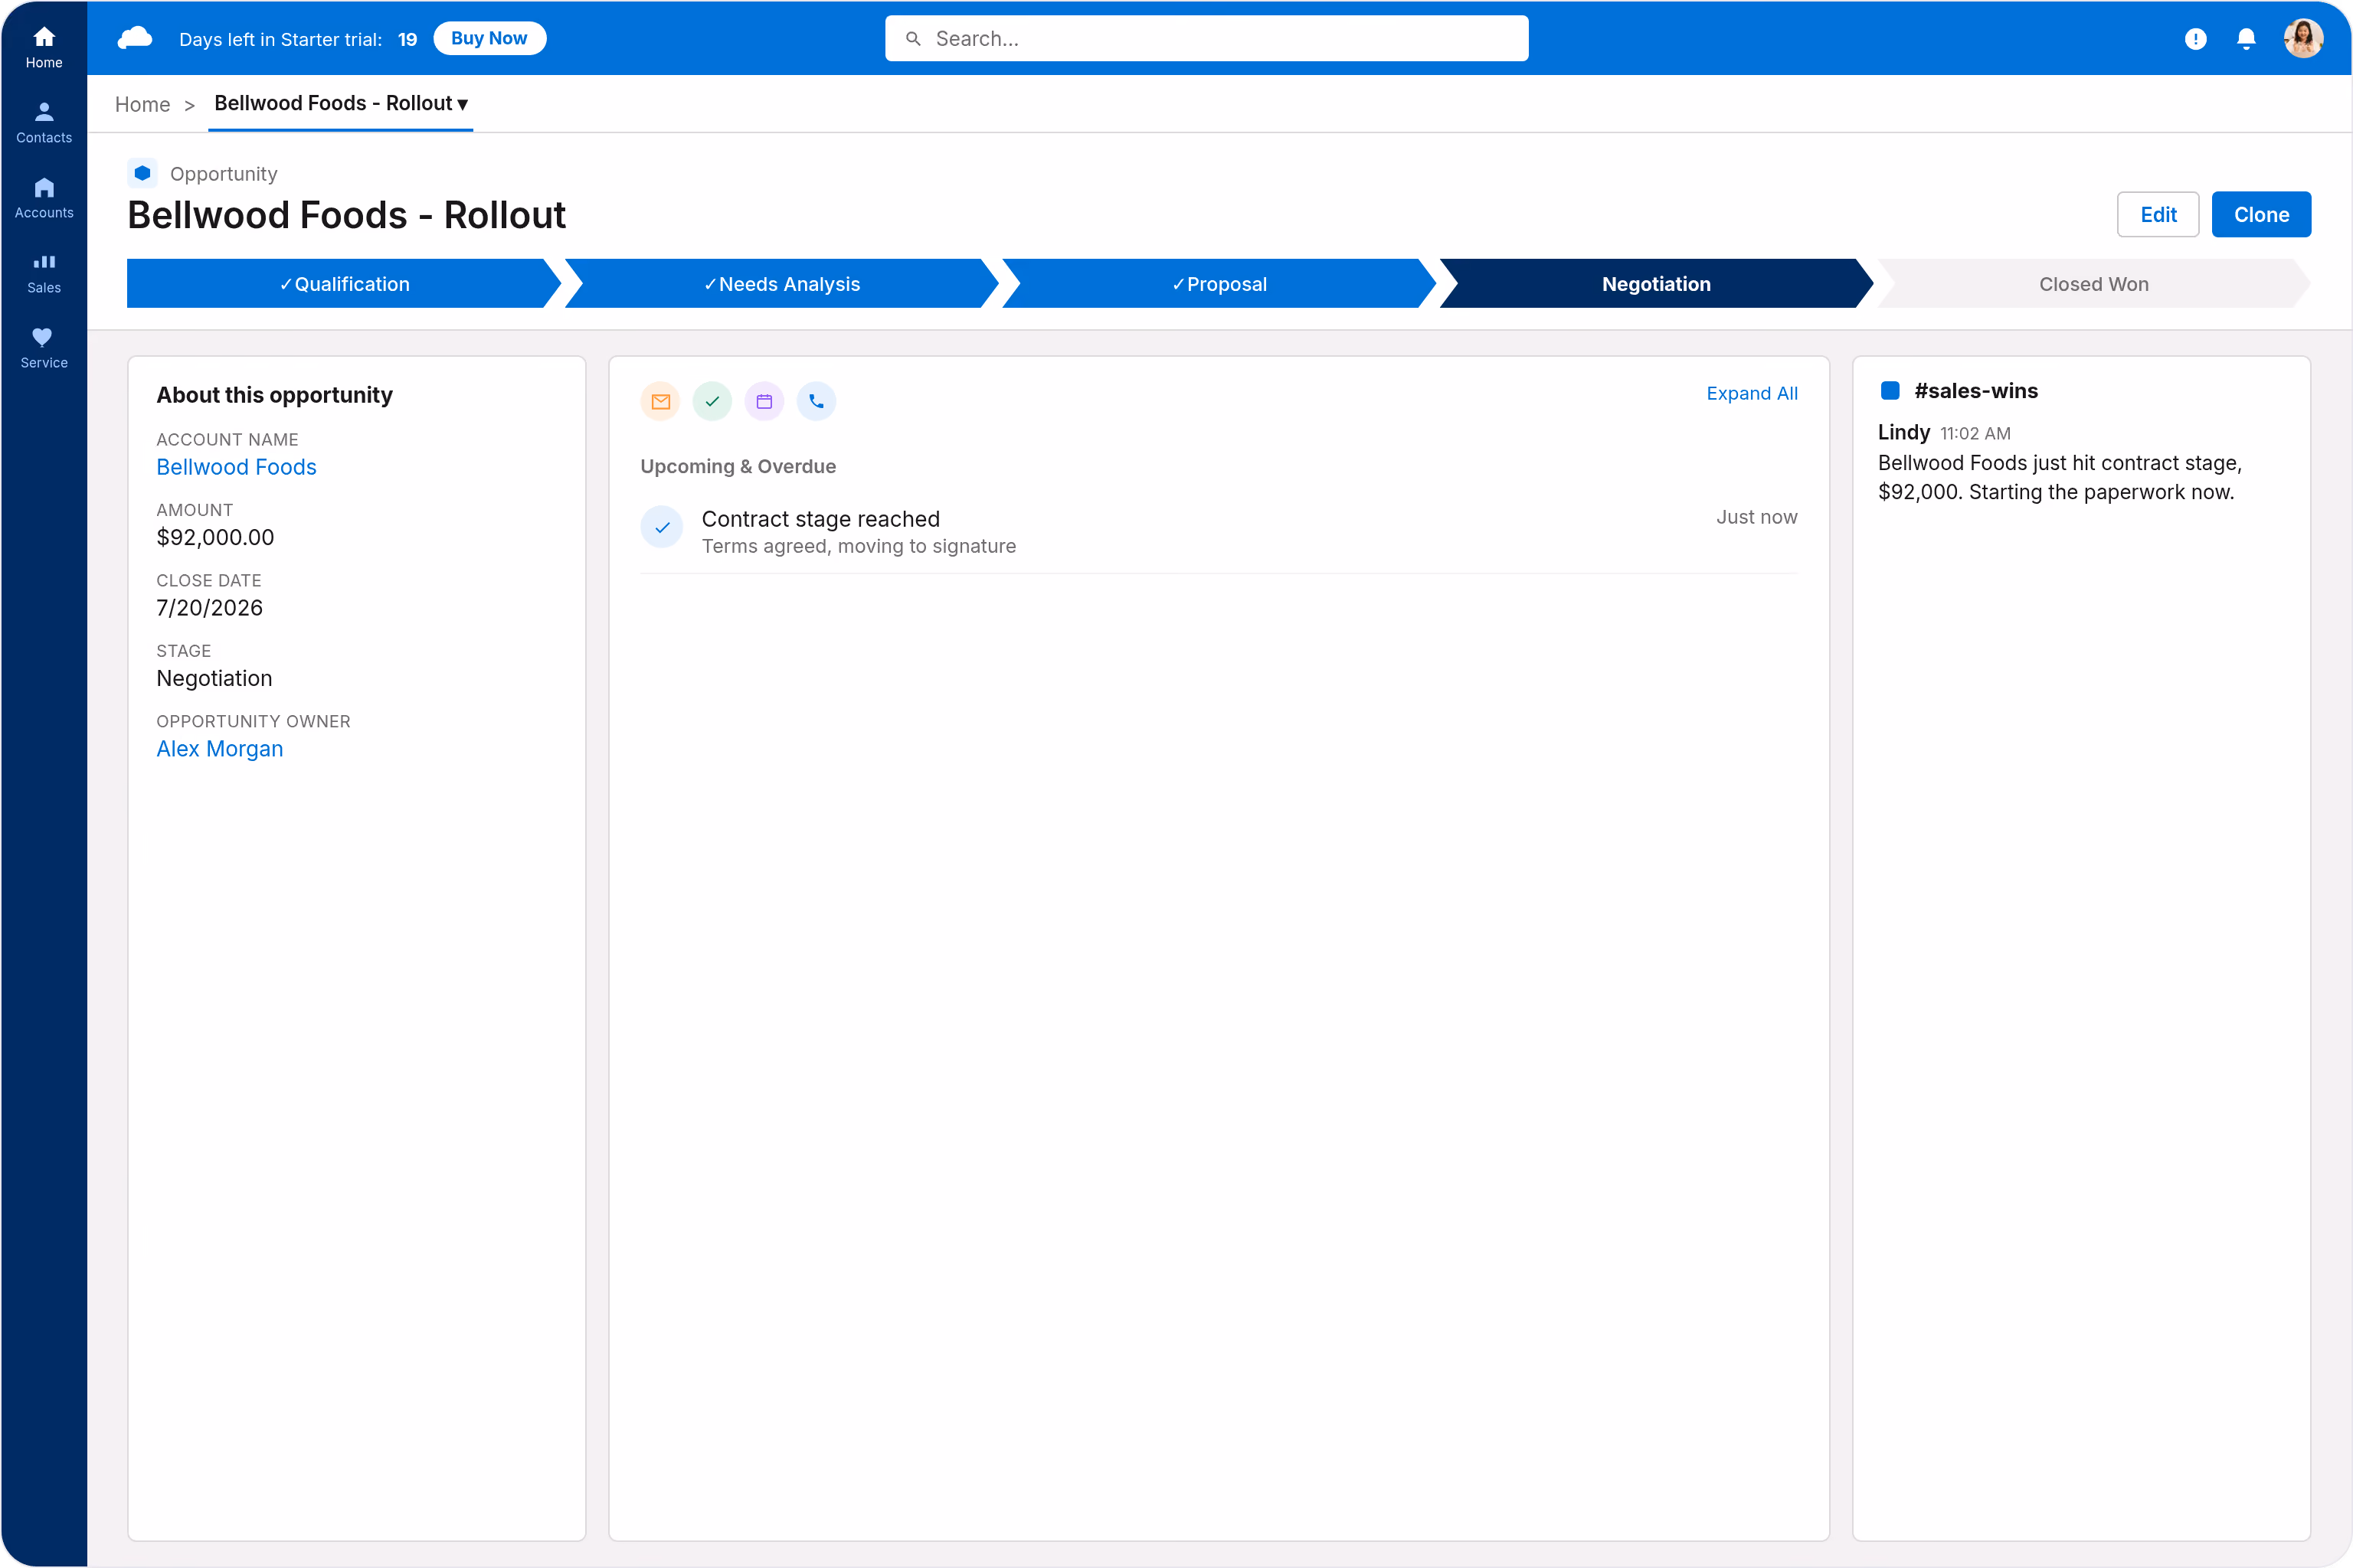Click the #sales-wins channel square icon
The image size is (2353, 1568).
tap(1890, 390)
